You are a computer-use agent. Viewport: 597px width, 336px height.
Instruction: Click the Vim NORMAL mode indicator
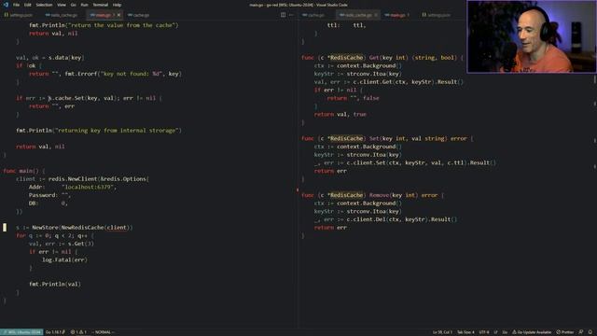pyautogui.click(x=103, y=332)
